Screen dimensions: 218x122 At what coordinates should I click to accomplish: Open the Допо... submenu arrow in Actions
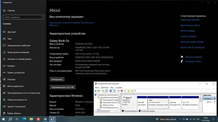(215, 102)
